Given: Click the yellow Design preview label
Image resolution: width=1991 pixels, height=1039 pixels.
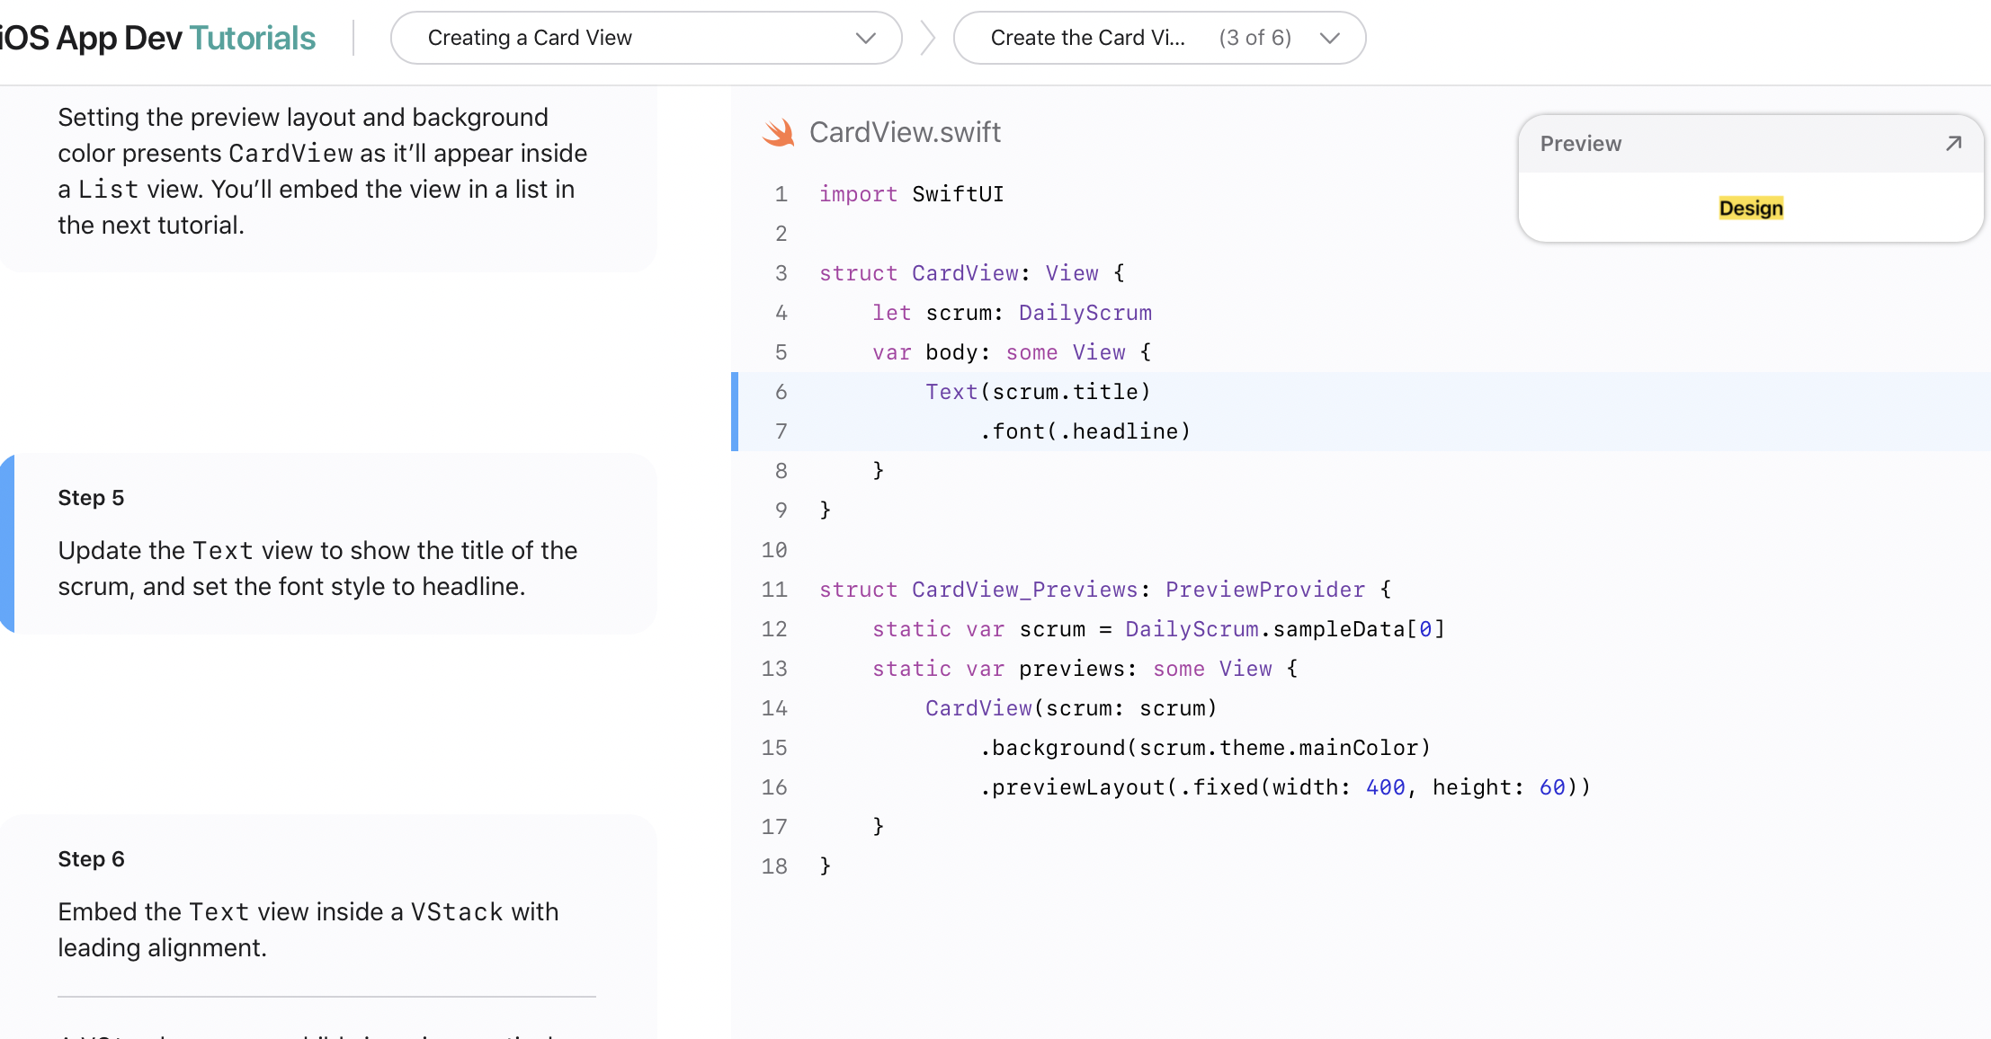Looking at the screenshot, I should click(x=1750, y=209).
